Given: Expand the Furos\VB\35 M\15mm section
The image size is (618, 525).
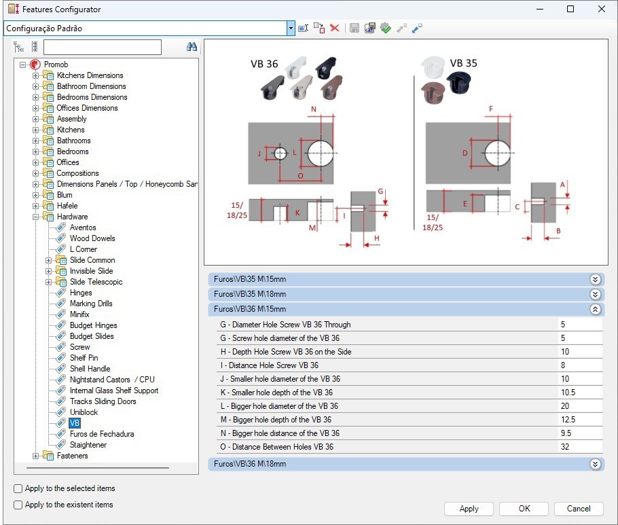Looking at the screenshot, I should (595, 279).
